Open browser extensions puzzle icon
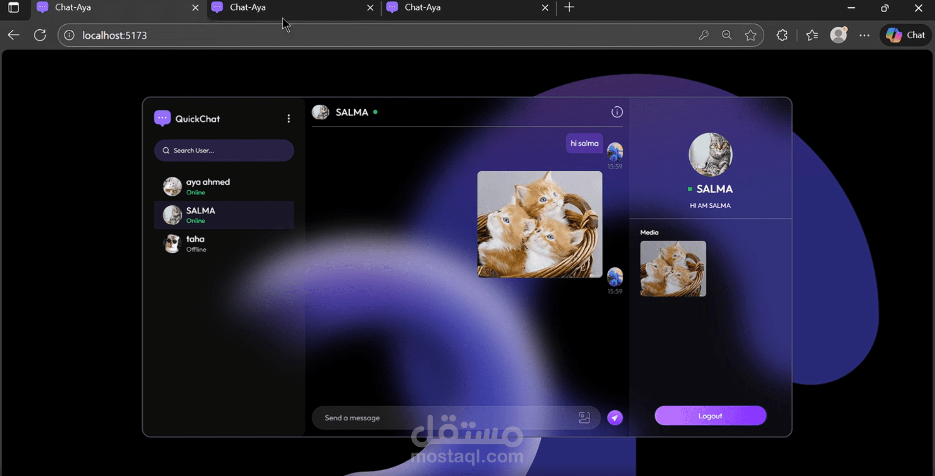The width and height of the screenshot is (935, 476). (782, 35)
